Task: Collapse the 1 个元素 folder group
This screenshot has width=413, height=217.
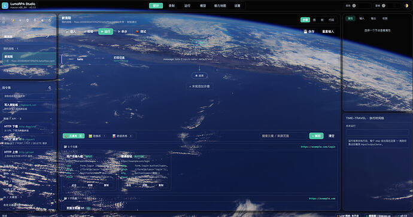Action: (71, 198)
